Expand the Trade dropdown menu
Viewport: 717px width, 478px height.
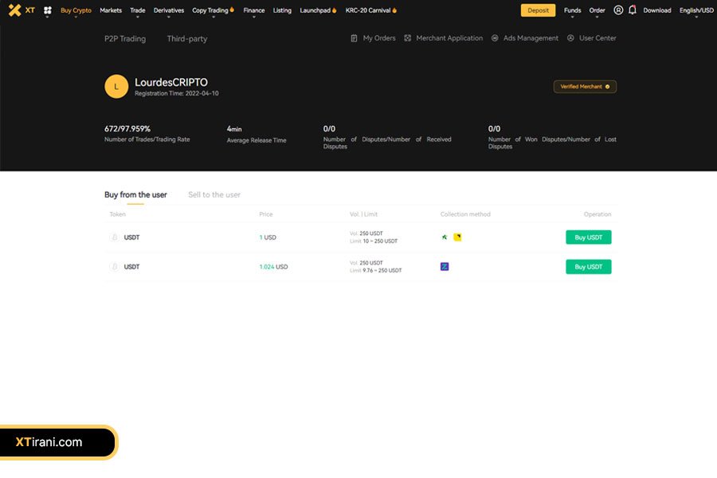coord(138,10)
